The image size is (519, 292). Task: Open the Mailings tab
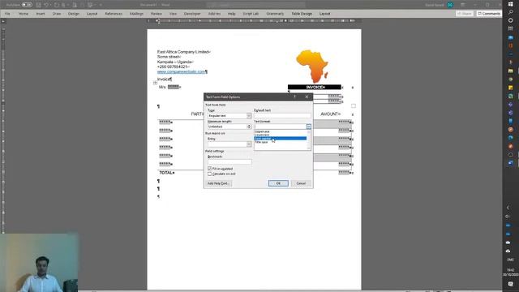[136, 14]
